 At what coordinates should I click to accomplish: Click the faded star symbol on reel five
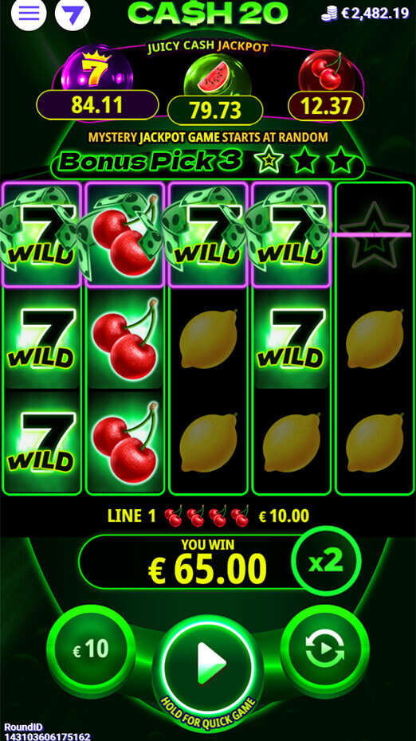pyautogui.click(x=375, y=234)
